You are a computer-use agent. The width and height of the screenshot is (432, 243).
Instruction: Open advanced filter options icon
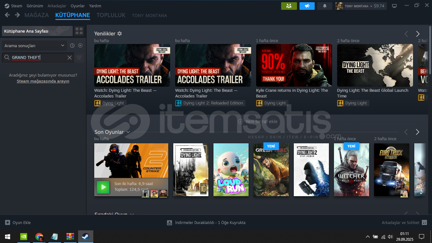click(x=79, y=58)
